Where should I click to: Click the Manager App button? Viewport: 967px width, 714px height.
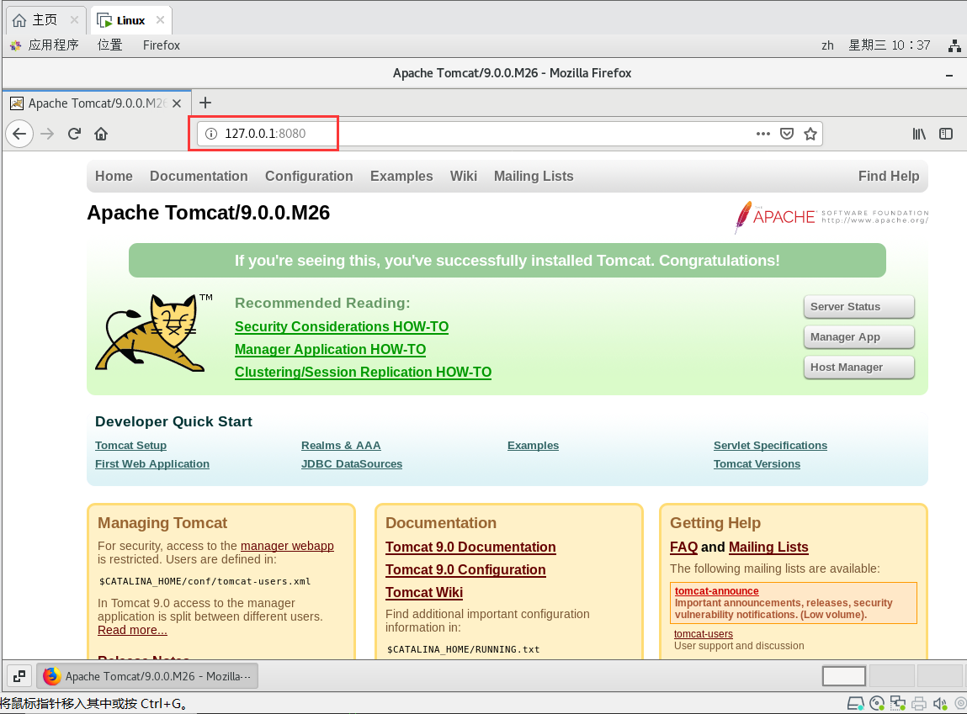(859, 337)
